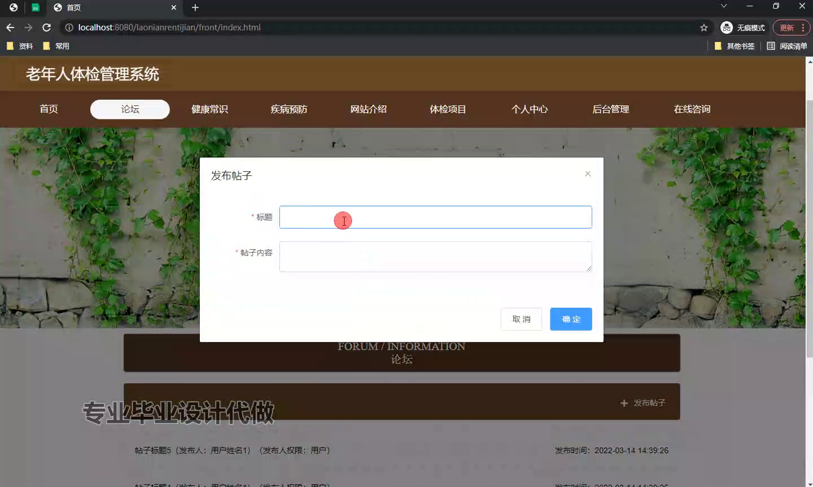The height and width of the screenshot is (487, 813).
Task: Close the 首页 browser tab
Action: [x=173, y=7]
